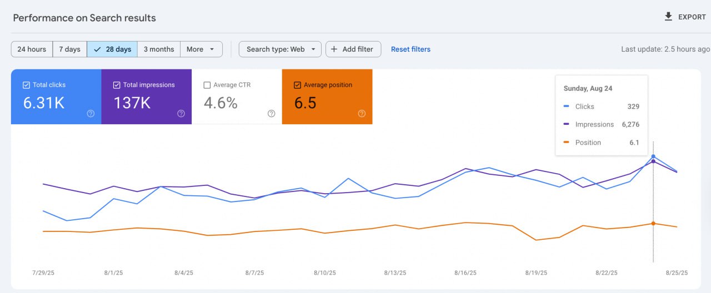Click the purple Impressions data point on Aug 24
This screenshot has height=293, width=711.
tap(653, 161)
